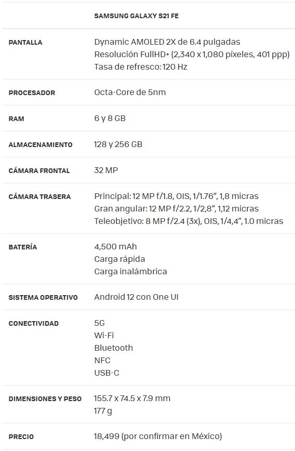Select the 155.7 x 74.5 x 7.9 mm dimensions
This screenshot has width=295, height=451.
[x=132, y=398]
